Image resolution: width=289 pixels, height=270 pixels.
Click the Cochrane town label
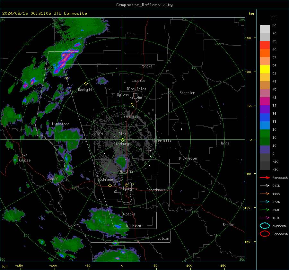pos(105,179)
